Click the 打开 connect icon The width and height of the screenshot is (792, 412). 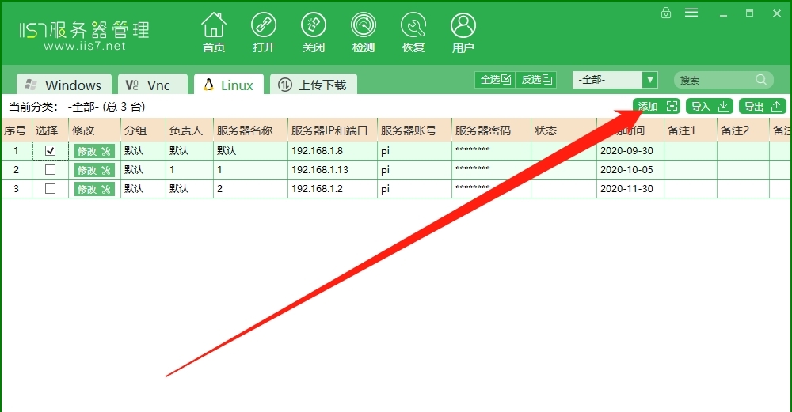click(264, 32)
